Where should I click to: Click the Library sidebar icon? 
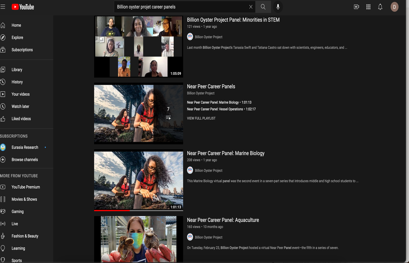pos(3,70)
